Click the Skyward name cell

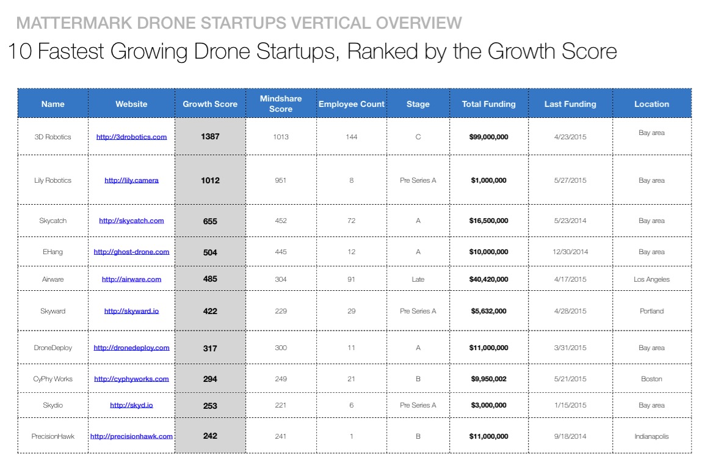[53, 311]
